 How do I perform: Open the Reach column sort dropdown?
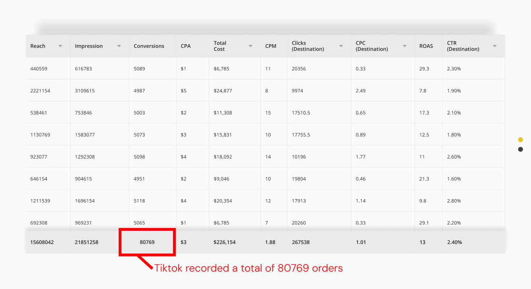point(60,46)
